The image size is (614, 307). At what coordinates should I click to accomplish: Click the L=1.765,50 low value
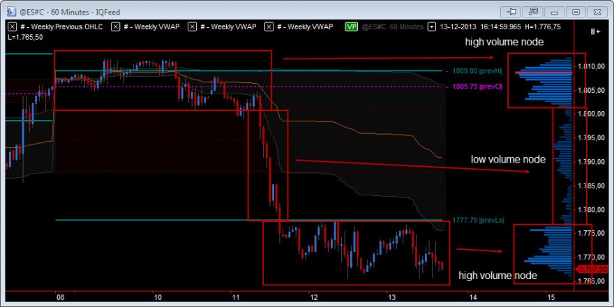point(26,36)
